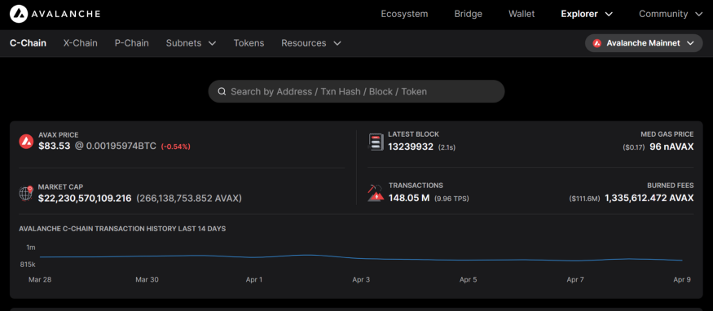Image resolution: width=713 pixels, height=311 pixels.
Task: Go to the Bridge link
Action: [469, 14]
